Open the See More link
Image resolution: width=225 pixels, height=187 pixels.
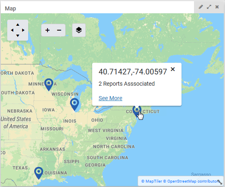point(110,98)
